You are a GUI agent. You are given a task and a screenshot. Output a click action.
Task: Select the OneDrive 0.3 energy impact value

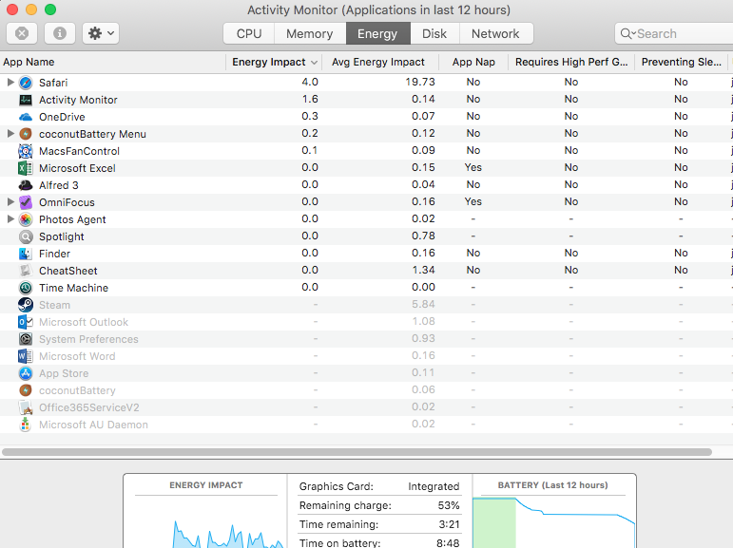coord(310,116)
